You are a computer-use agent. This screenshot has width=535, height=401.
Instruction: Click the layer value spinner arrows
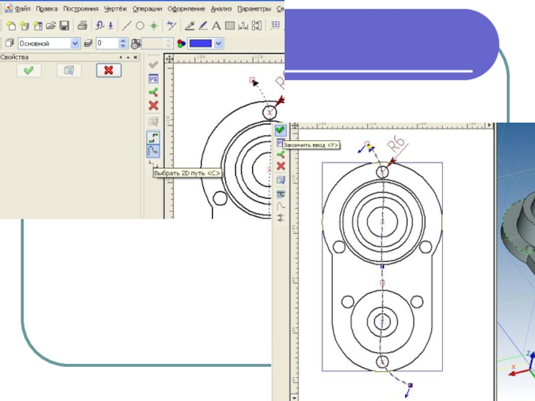pyautogui.click(x=123, y=43)
